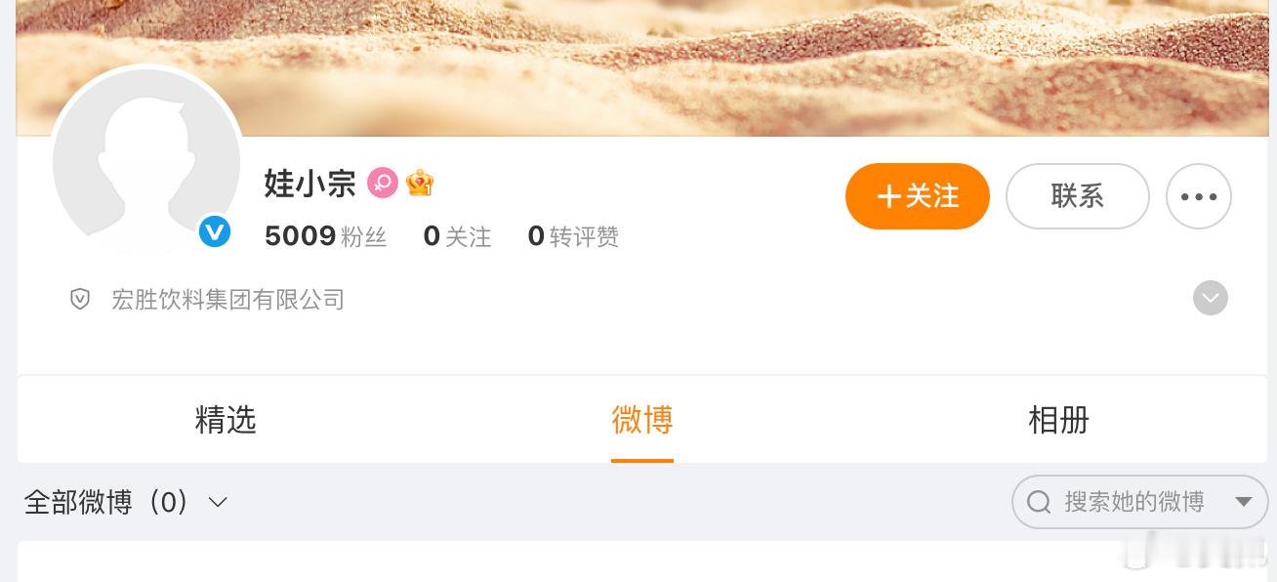Open the default profile avatar picture
The width and height of the screenshot is (1277, 582).
pos(146,161)
